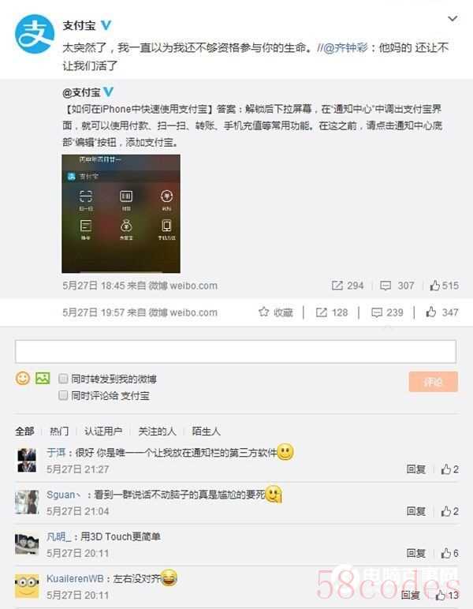The image size is (473, 609).
Task: Submit with the orange 评论 button
Action: point(433,382)
